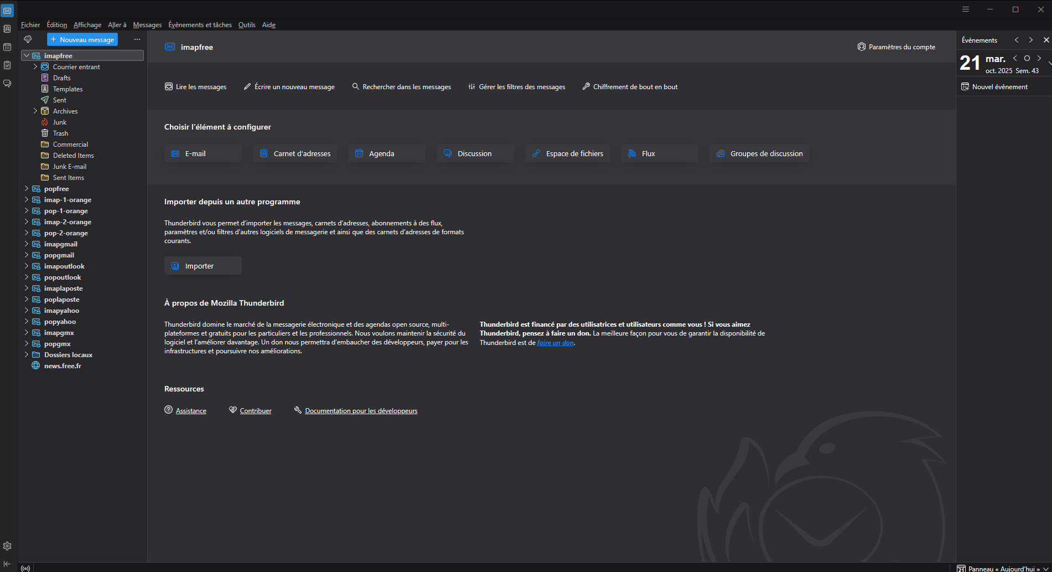Screen dimensions: 1052x572
Task: Open the Chat space icon
Action: [x=7, y=84]
